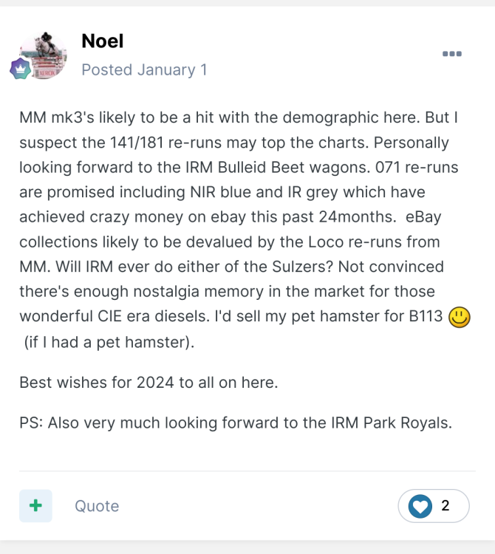
Task: Click the PS line about Park Royals
Action: (235, 423)
